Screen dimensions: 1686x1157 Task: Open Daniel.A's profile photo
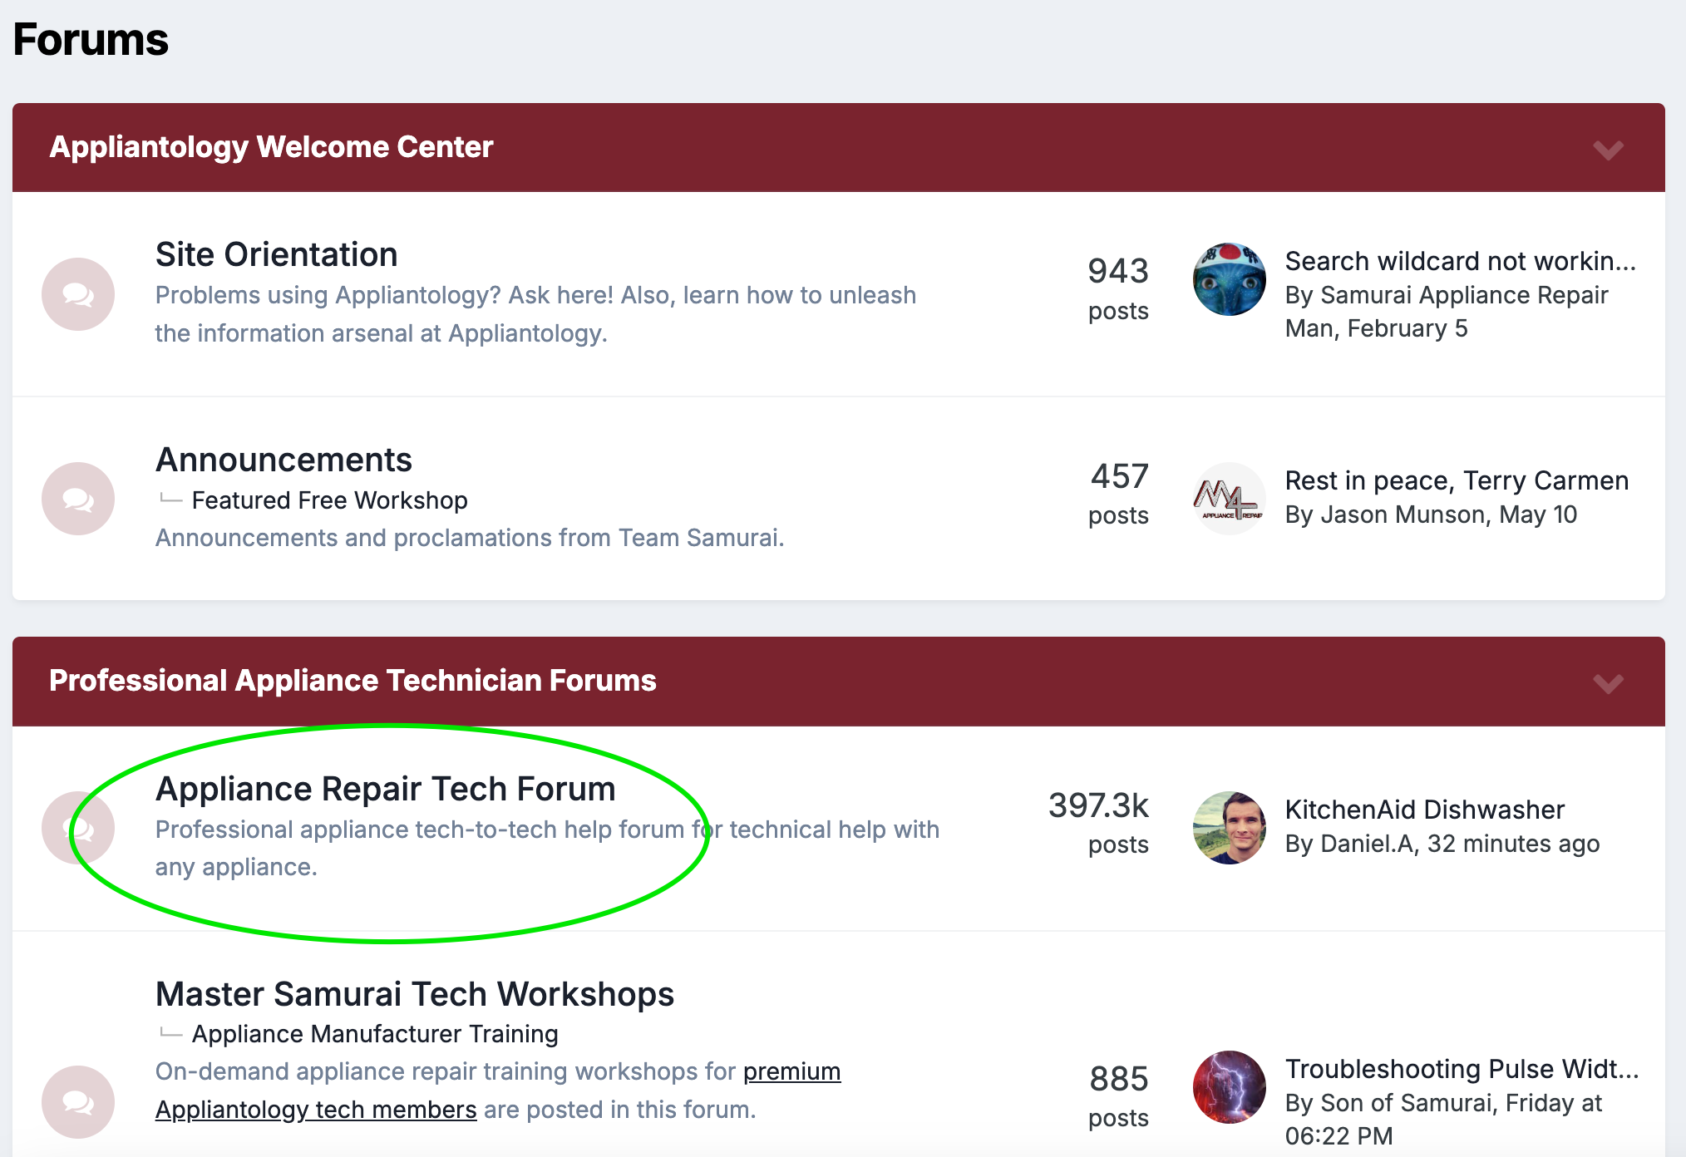click(x=1229, y=828)
